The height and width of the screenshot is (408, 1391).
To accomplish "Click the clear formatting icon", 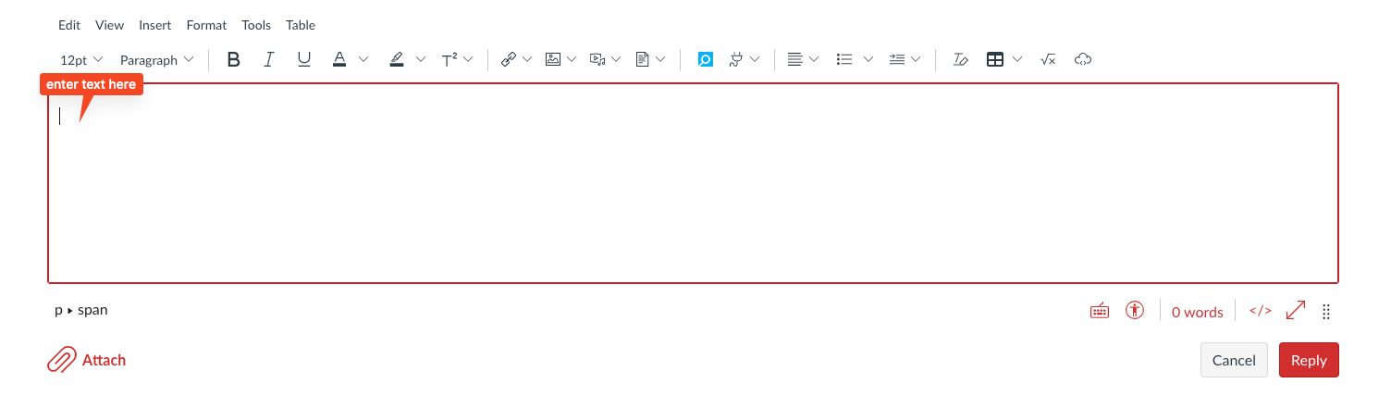I will tap(960, 60).
